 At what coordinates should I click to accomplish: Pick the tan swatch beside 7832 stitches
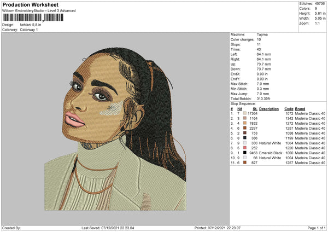245,123
